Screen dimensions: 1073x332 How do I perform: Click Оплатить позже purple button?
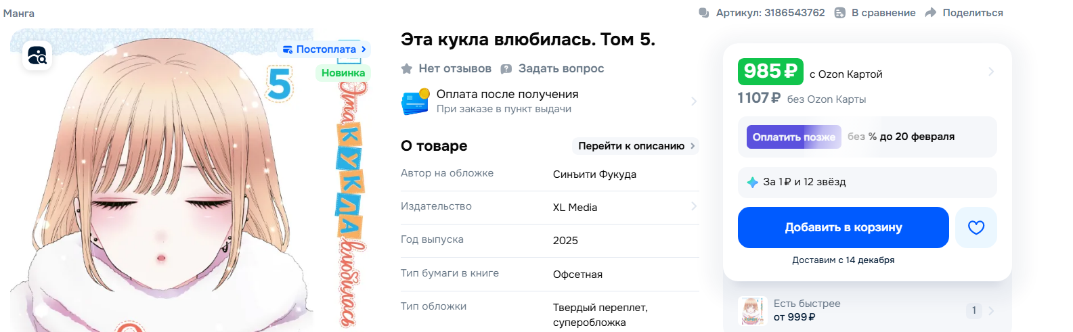click(793, 137)
